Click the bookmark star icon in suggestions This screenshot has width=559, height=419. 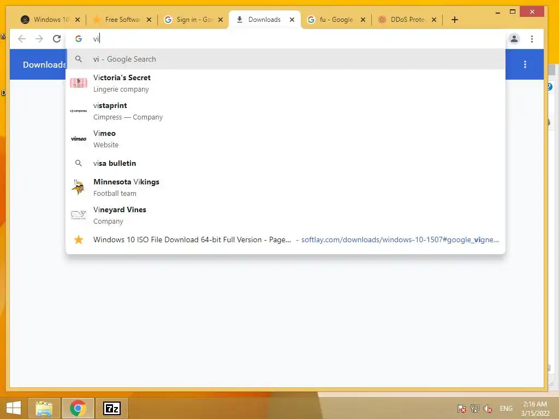pyautogui.click(x=79, y=240)
